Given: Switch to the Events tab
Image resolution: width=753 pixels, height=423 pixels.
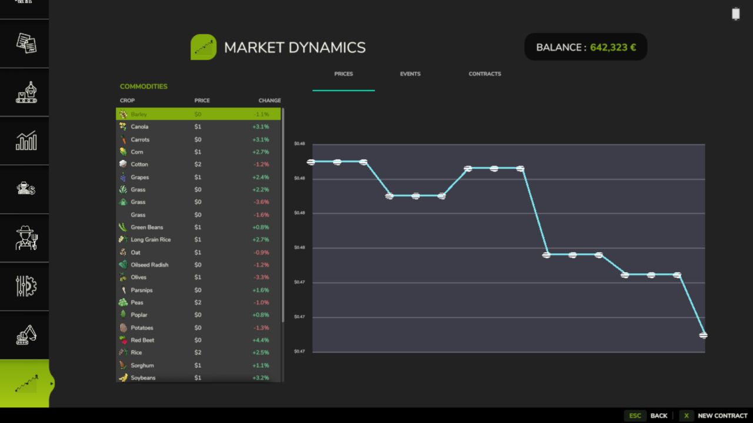Looking at the screenshot, I should point(410,74).
